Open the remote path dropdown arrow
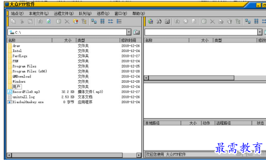This screenshot has height=161, width=266. (x=260, y=32)
